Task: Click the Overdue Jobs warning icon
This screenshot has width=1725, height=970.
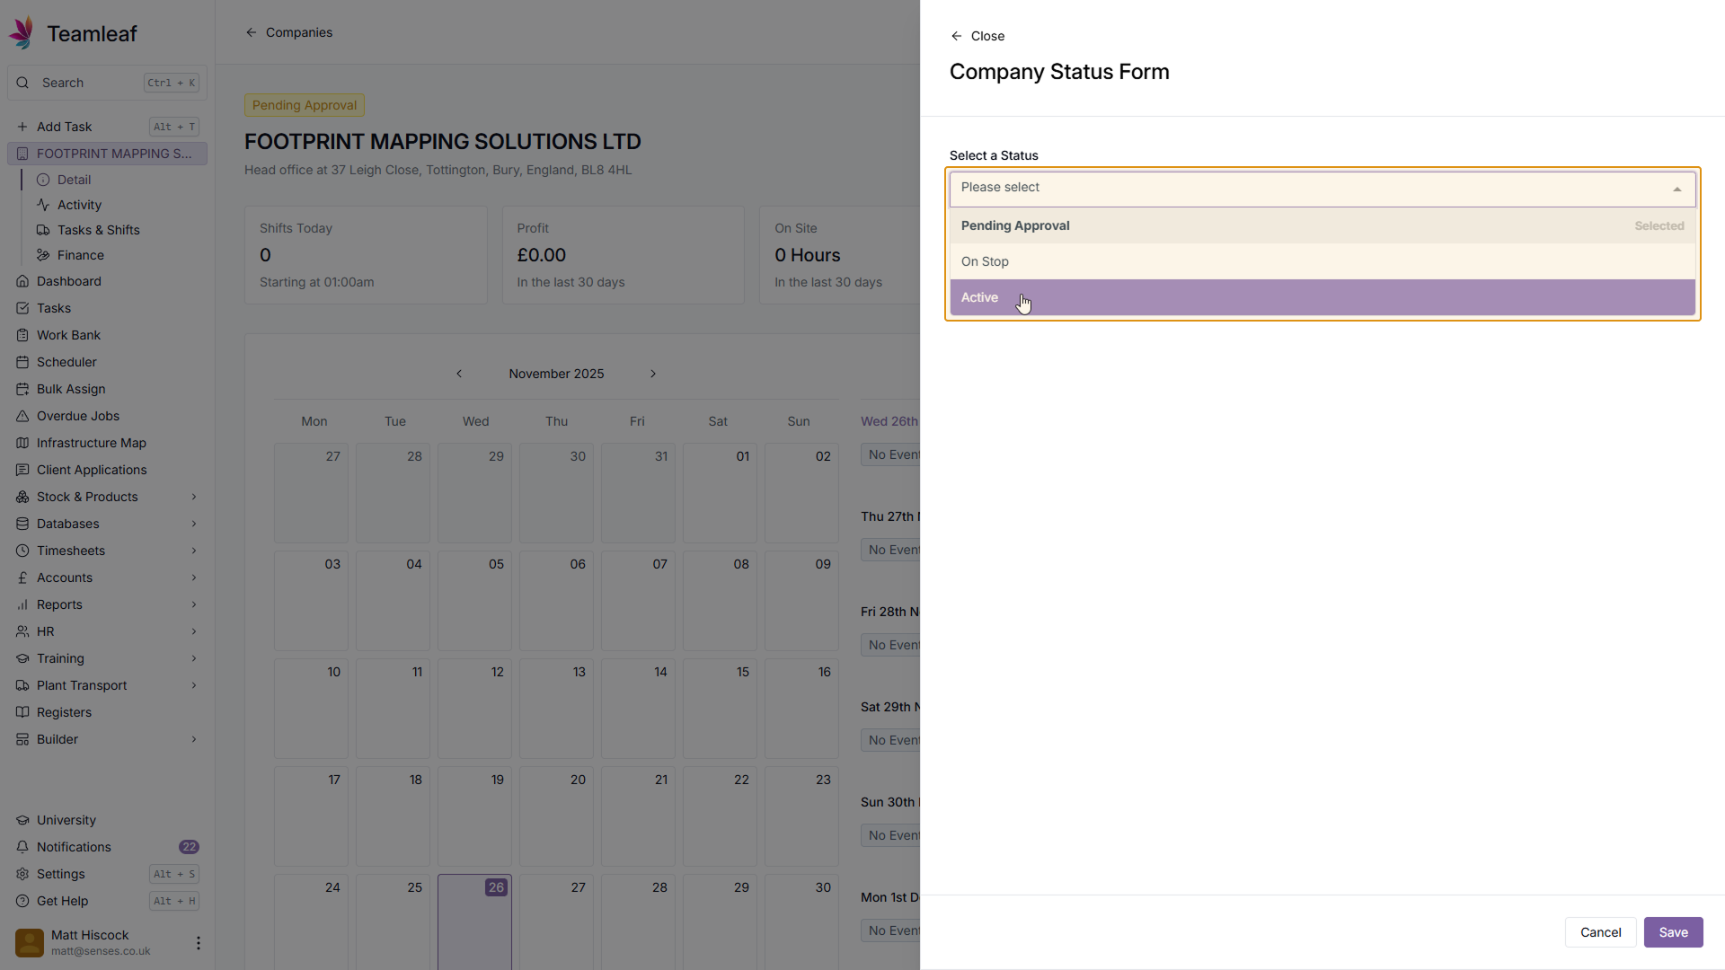Action: point(22,416)
